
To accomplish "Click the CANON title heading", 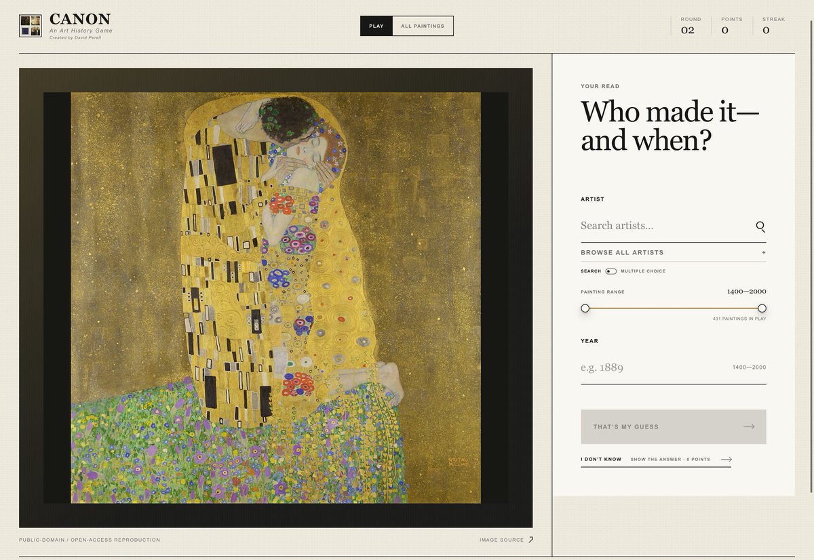I will point(80,20).
